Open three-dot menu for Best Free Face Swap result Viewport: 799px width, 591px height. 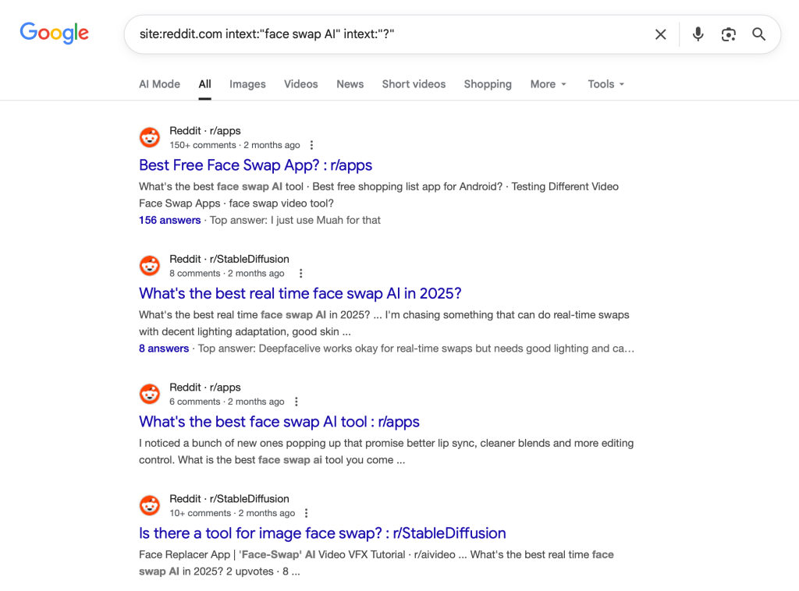coord(311,145)
